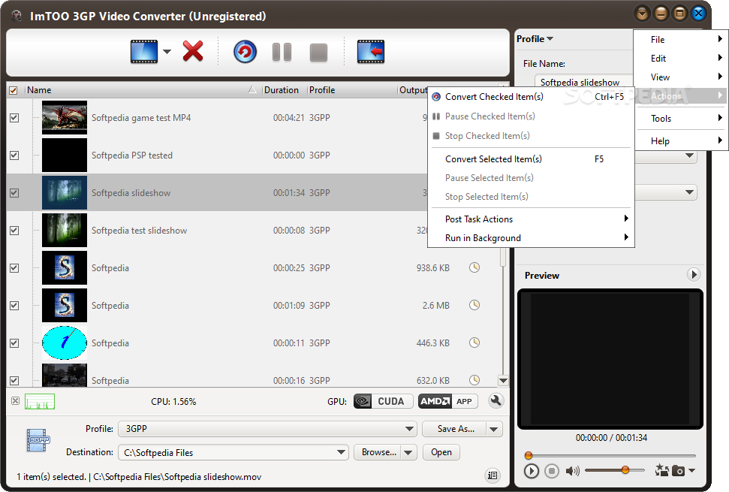This screenshot has height=492, width=729.
Task: Click the Stop toolbar button
Action: coord(318,52)
